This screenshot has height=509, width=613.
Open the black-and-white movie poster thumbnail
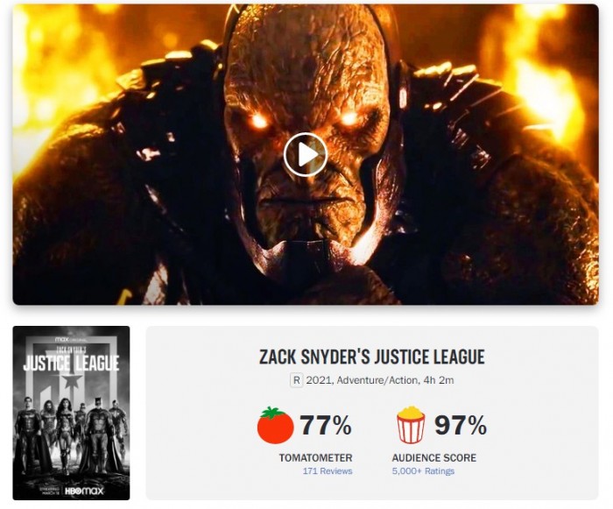click(x=71, y=413)
